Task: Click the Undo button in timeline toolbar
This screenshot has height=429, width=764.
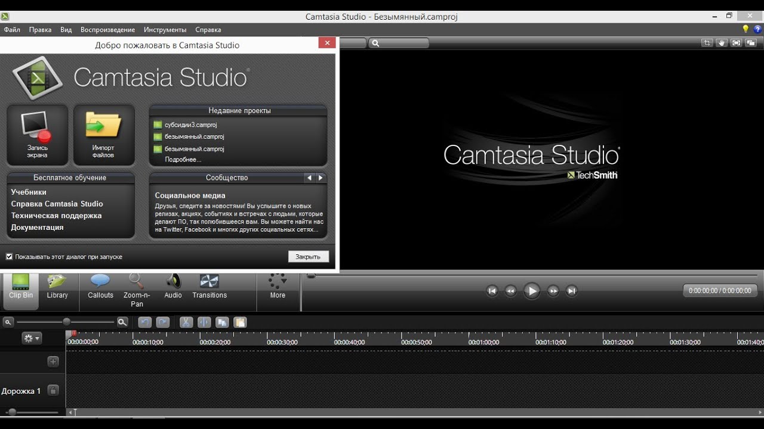Action: [x=144, y=322]
